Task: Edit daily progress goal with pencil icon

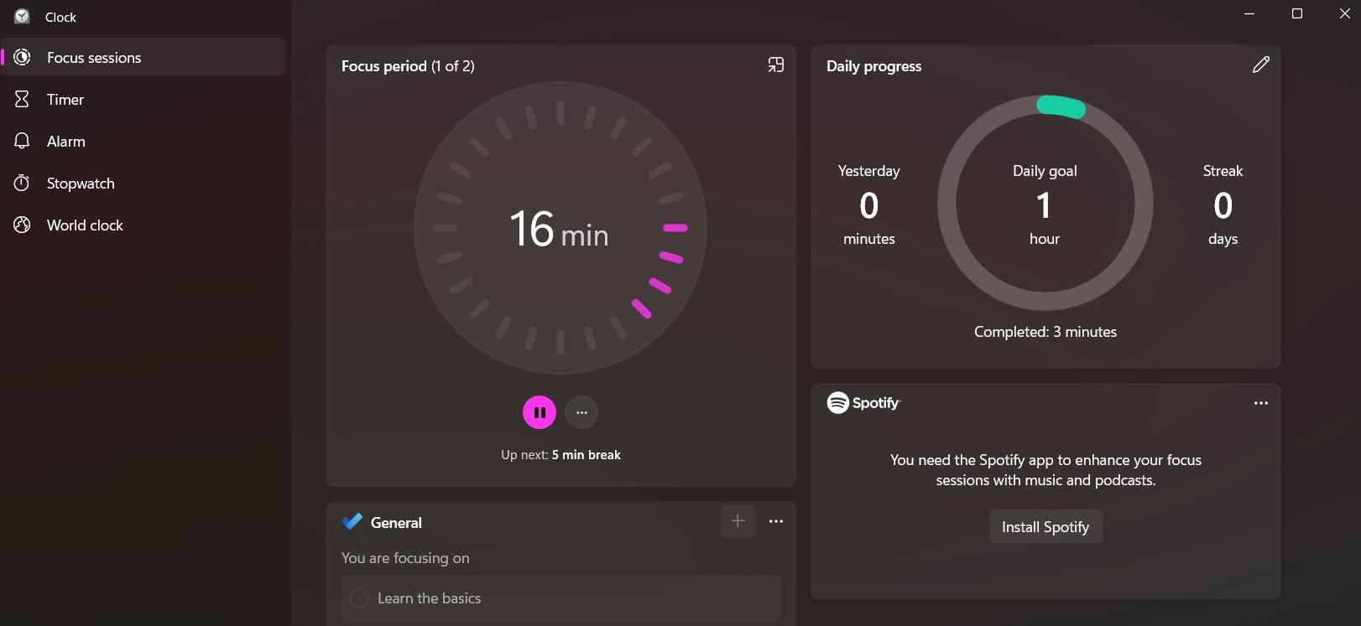Action: click(x=1260, y=65)
